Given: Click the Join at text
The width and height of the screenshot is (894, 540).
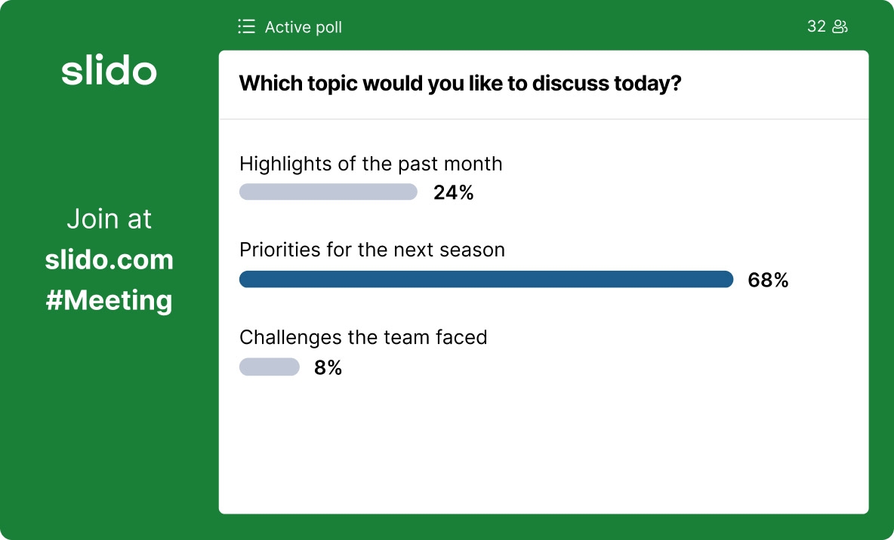Looking at the screenshot, I should pos(109,219).
